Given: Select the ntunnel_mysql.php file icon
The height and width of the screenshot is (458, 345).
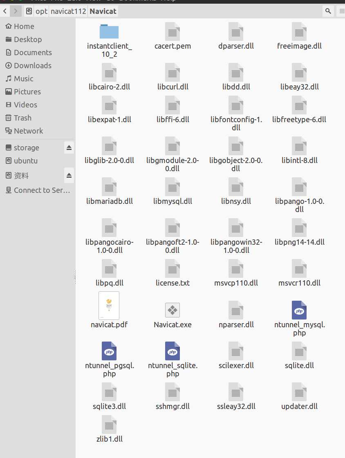Looking at the screenshot, I should 299,310.
